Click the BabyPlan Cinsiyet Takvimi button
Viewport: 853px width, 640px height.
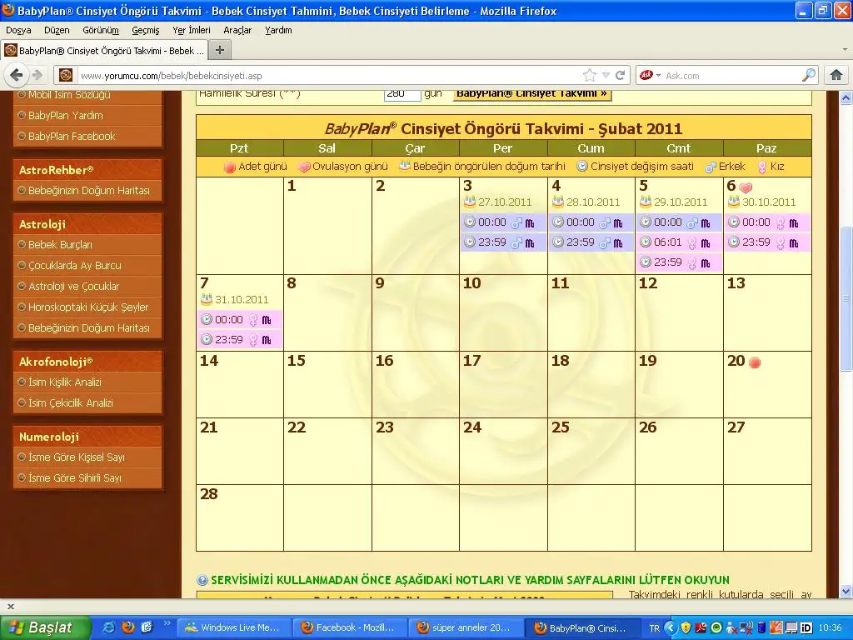click(532, 95)
